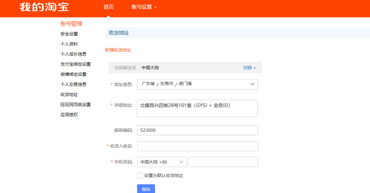Click the 我的淘宝 logo
370x193 pixels.
[44, 7]
